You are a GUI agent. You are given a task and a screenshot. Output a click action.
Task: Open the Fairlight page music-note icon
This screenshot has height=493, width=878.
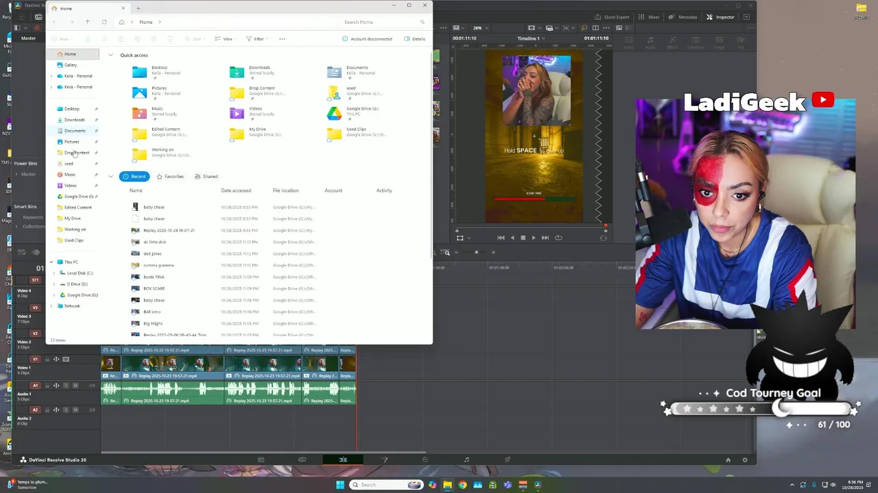(466, 459)
